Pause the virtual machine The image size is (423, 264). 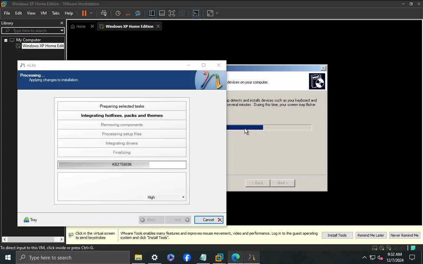[x=84, y=13]
